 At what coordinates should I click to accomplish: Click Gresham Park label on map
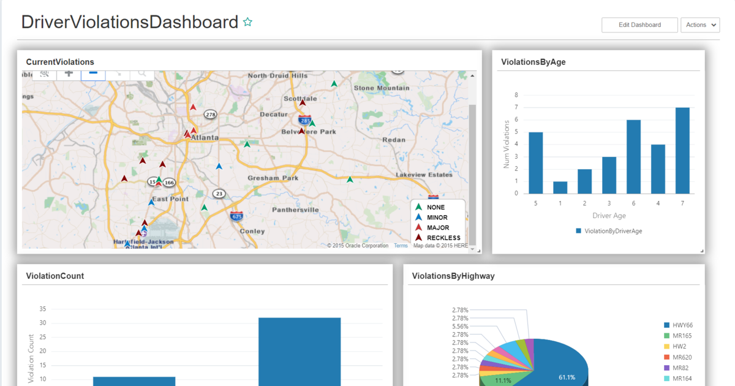click(x=273, y=178)
